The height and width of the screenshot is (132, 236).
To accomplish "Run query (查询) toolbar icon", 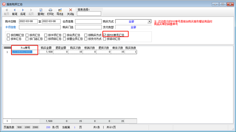I will (41, 10).
